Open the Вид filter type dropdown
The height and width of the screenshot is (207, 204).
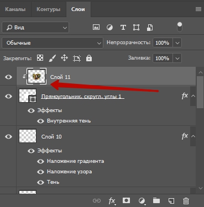pos(35,28)
